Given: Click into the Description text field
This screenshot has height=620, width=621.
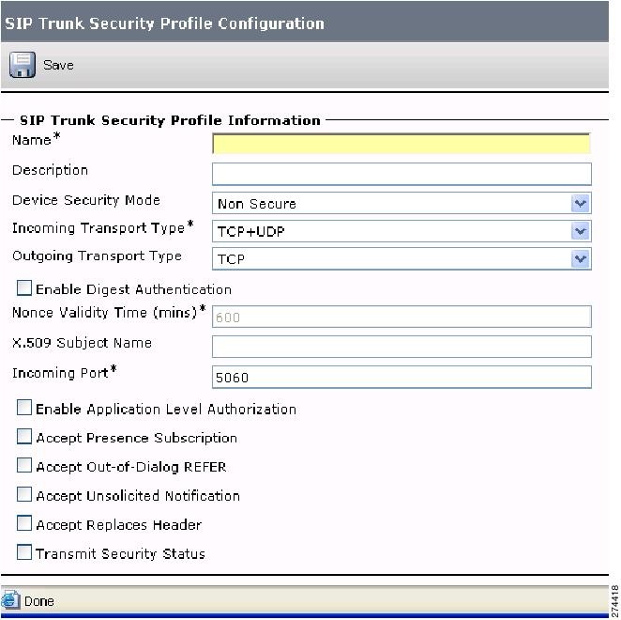Looking at the screenshot, I should click(x=401, y=174).
